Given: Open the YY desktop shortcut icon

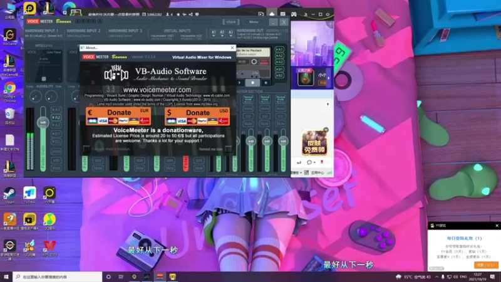Looking at the screenshot, I should click(x=49, y=196).
